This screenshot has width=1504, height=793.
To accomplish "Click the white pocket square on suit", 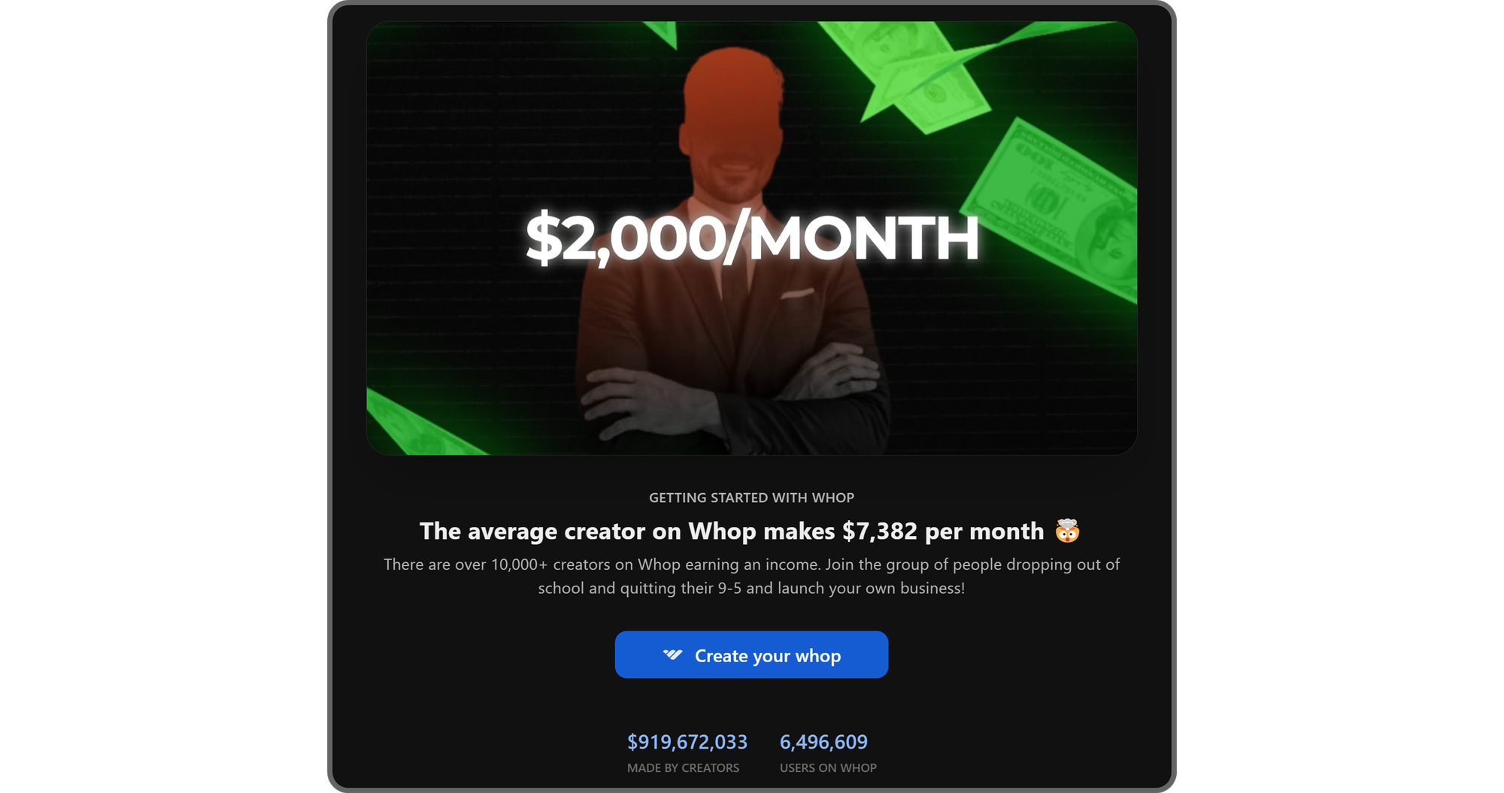I will (x=797, y=294).
